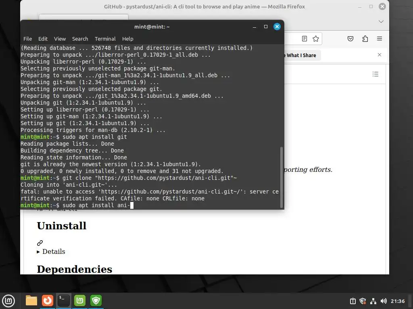Open the Mint welcome app in taskbar
The width and height of the screenshot is (413, 309).
click(80, 301)
